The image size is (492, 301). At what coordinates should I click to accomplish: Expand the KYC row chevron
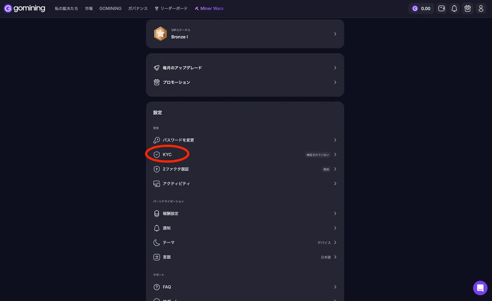[335, 155]
